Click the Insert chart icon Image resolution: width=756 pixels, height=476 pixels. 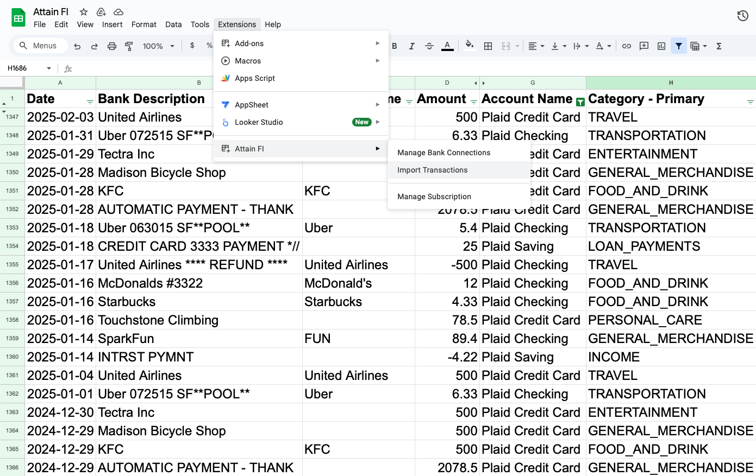click(661, 46)
